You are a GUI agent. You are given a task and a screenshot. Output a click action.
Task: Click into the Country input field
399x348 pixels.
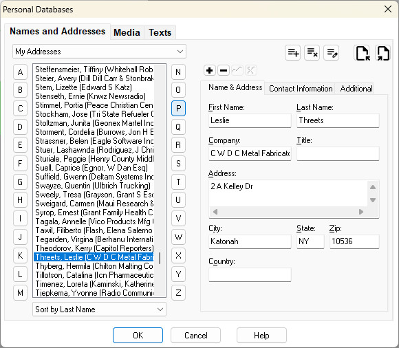point(250,274)
